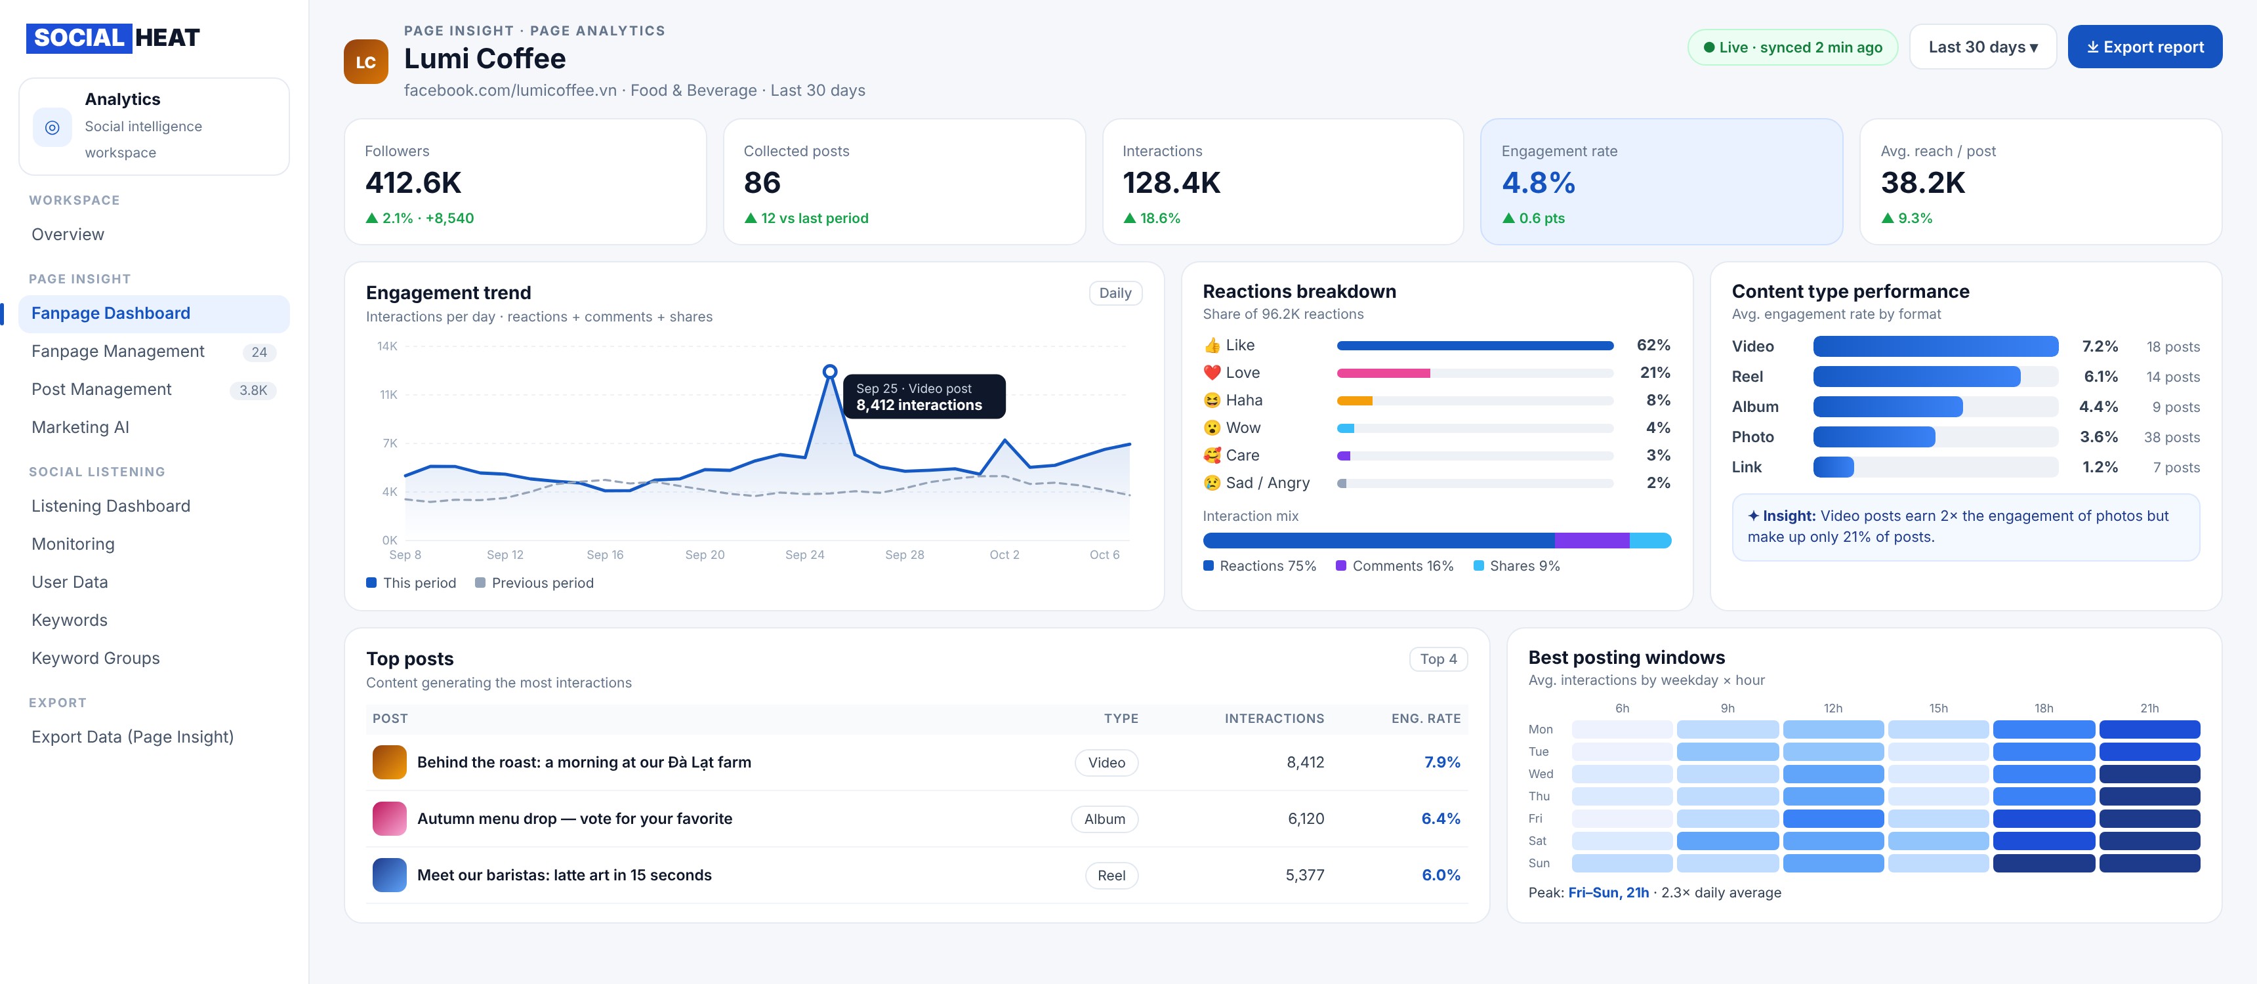
Task: Click the Album type tag on Autumn menu post
Action: click(1104, 819)
